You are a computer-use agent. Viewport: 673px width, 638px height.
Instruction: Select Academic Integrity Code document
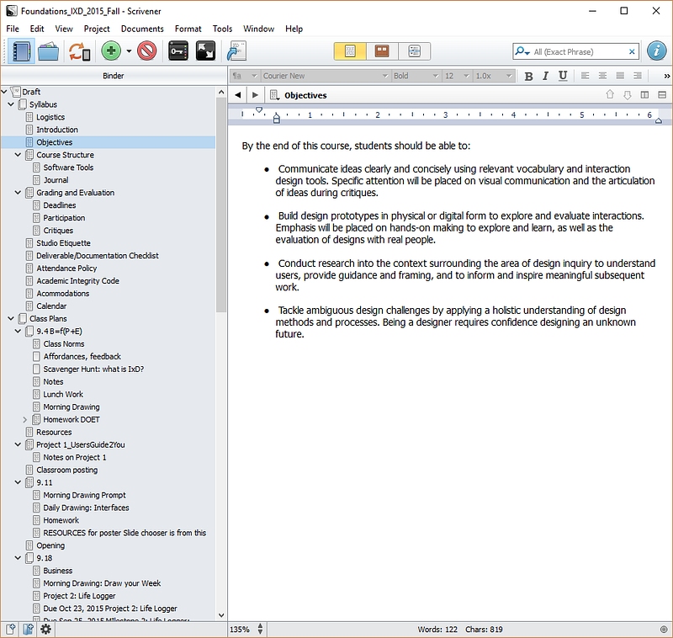(x=77, y=281)
